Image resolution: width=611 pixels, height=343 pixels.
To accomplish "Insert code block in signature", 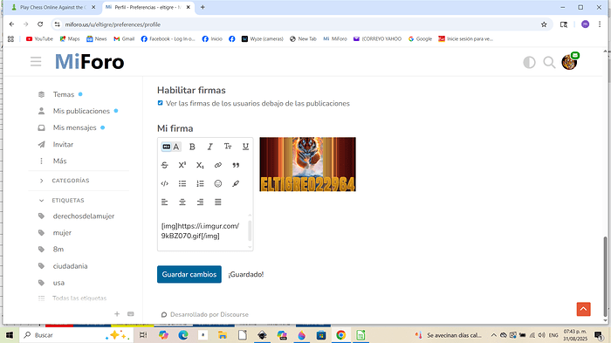I will (164, 183).
